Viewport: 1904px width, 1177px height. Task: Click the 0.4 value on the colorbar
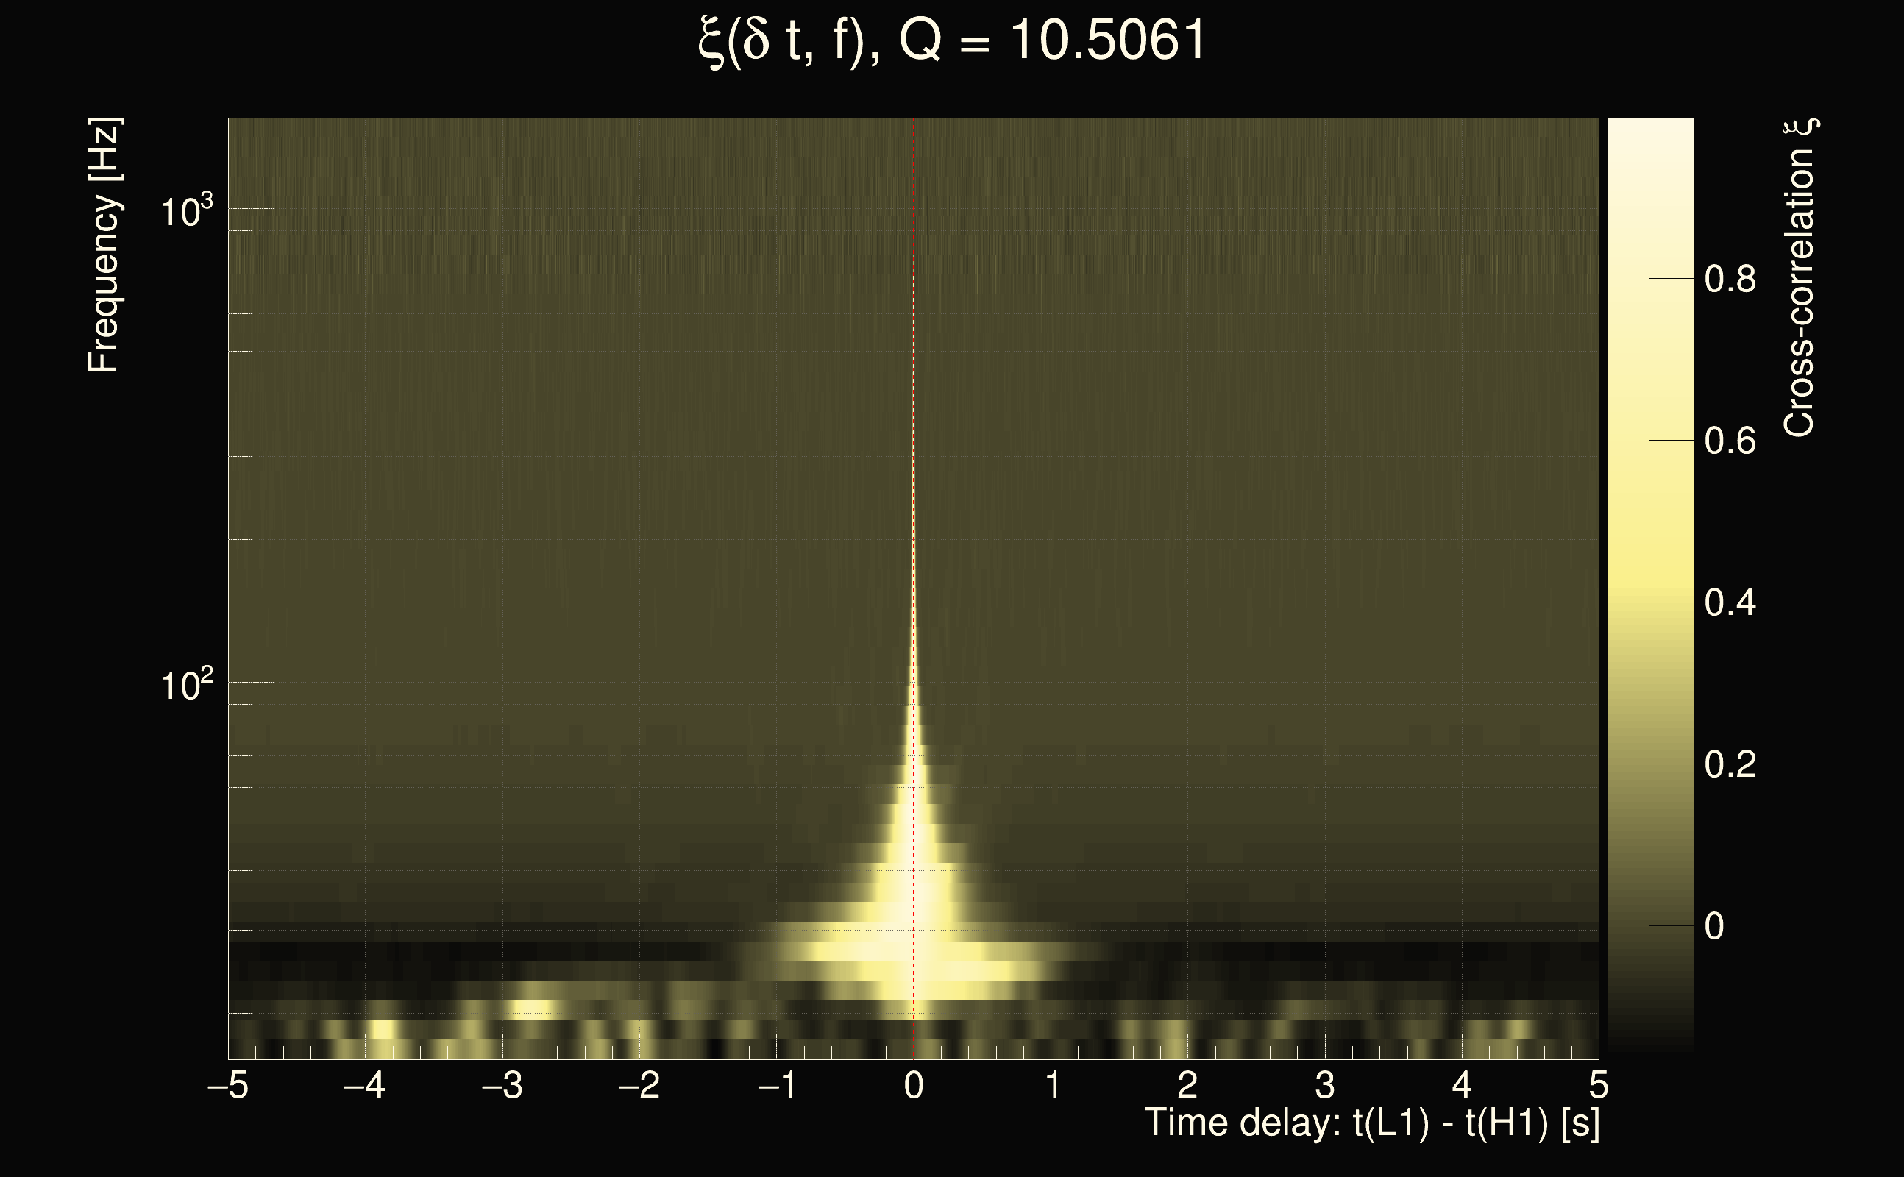tap(1730, 603)
